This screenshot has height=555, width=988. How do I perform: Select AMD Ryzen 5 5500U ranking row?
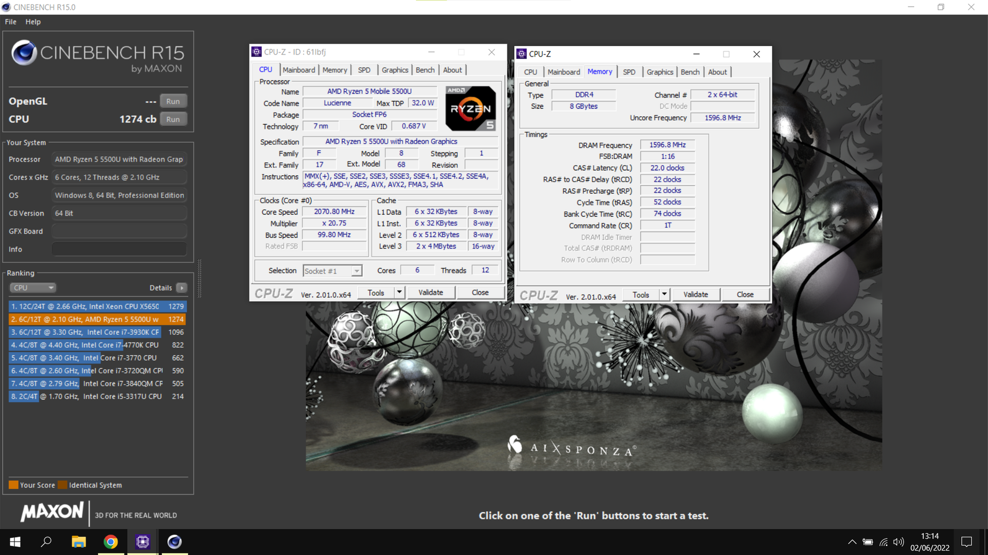click(97, 319)
